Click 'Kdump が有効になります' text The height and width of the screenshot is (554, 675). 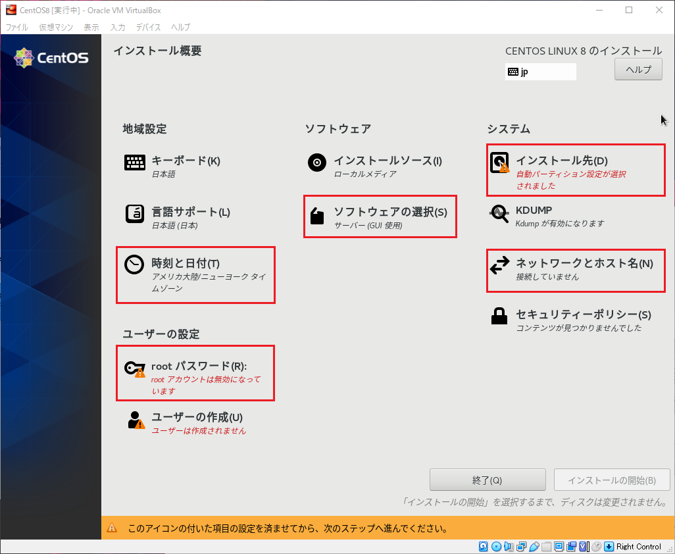(x=560, y=224)
